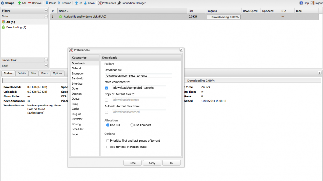This screenshot has width=323, height=181.
Task: Select the Proxy category
Action: pyautogui.click(x=85, y=104)
